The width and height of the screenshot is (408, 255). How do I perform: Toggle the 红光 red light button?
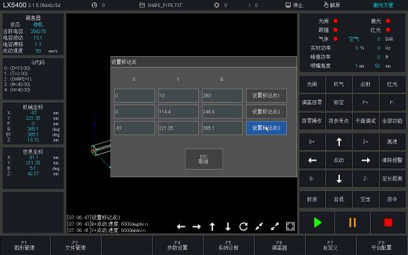click(392, 84)
